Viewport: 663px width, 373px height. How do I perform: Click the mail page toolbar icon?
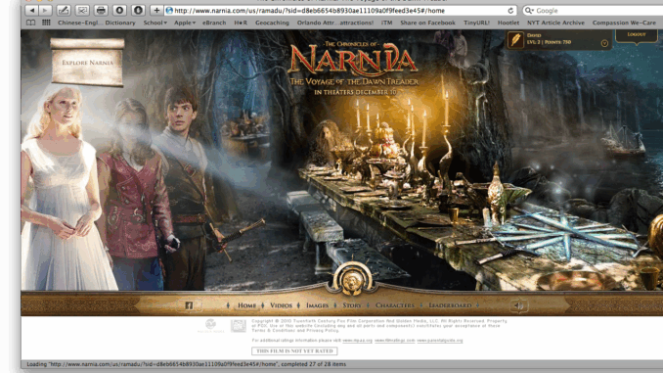click(82, 10)
